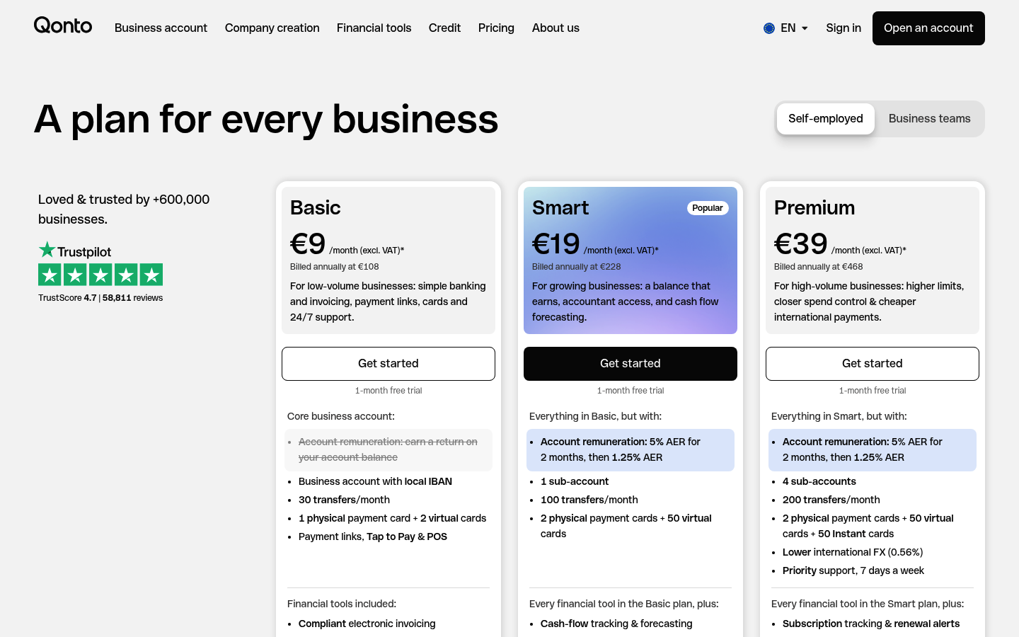Click the Open an account button
This screenshot has width=1019, height=637.
click(x=928, y=28)
